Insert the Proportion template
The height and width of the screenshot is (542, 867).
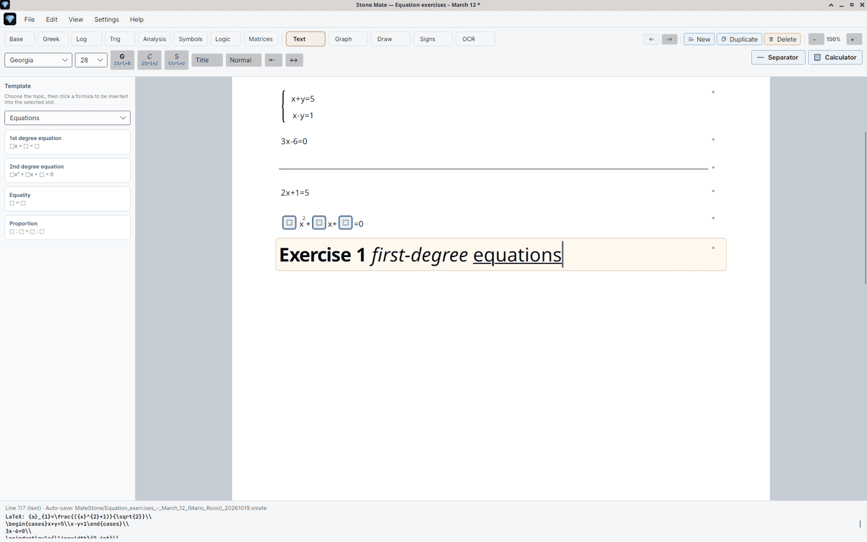pyautogui.click(x=68, y=227)
